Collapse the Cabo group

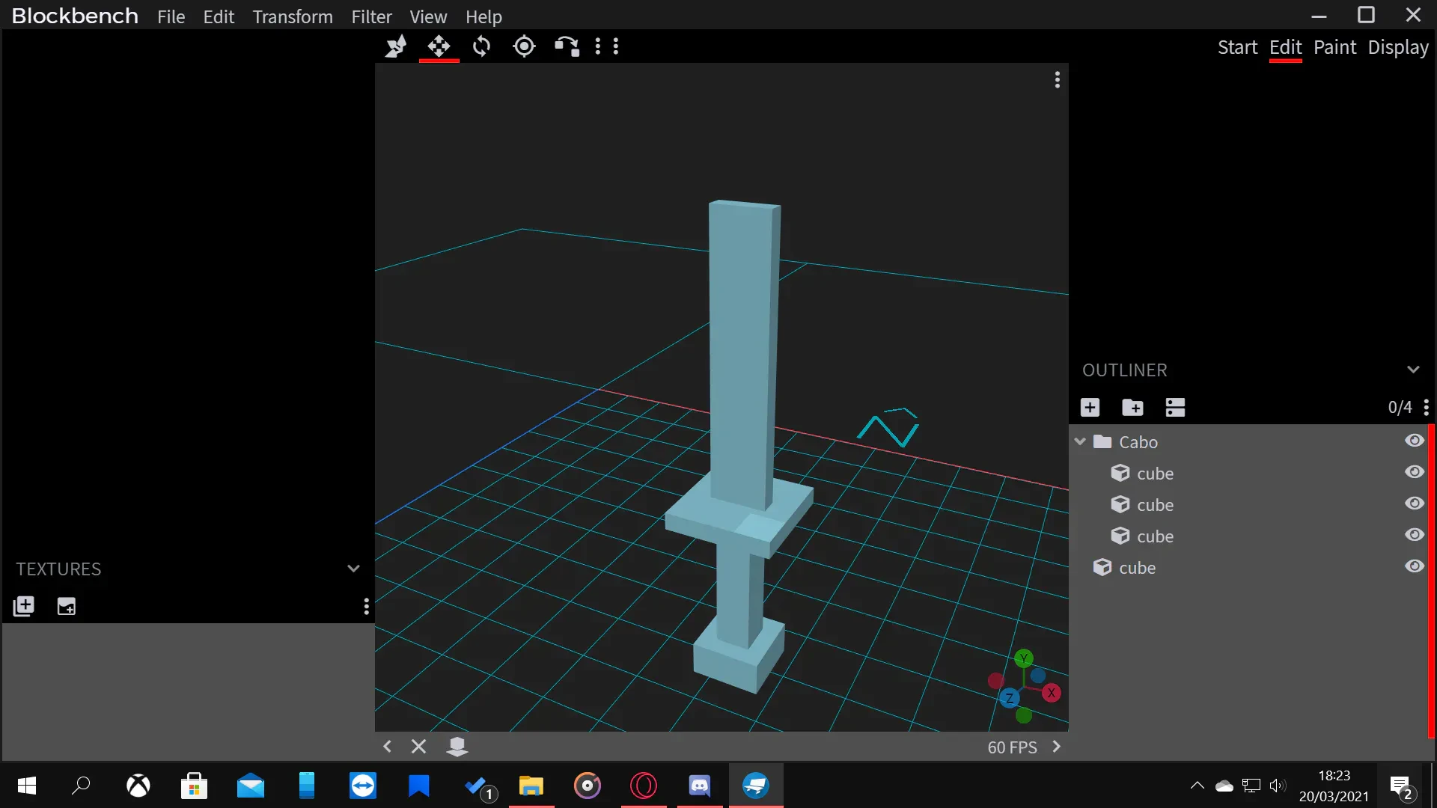coord(1080,441)
